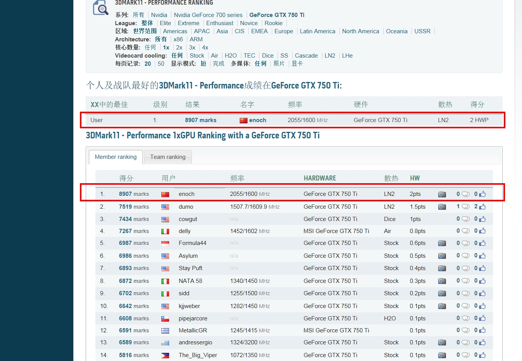Click the China flag next to enoch in ranking list

(165, 194)
